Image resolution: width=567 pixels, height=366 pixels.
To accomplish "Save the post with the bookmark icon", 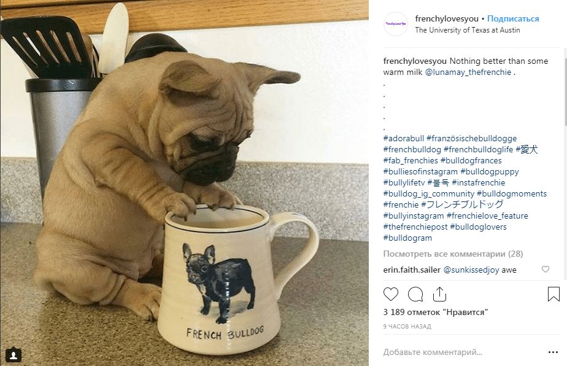I will (x=553, y=294).
